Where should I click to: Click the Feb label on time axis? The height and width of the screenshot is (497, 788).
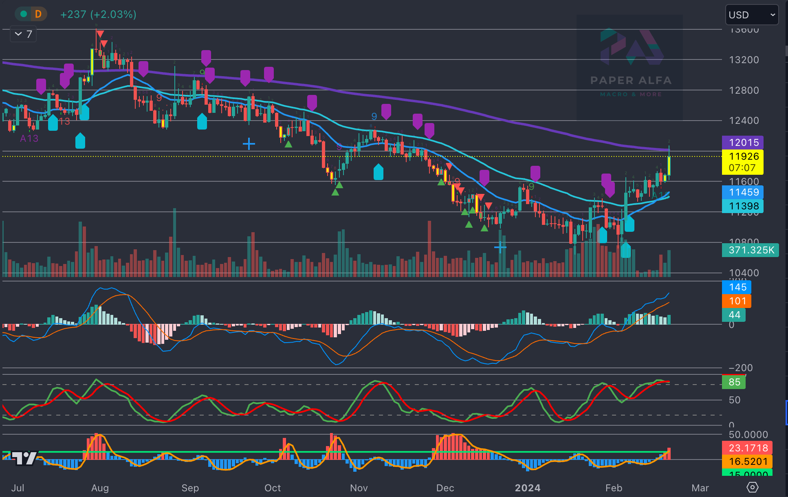click(614, 488)
